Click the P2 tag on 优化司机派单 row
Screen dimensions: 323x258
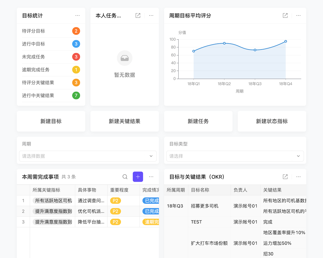tap(115, 211)
